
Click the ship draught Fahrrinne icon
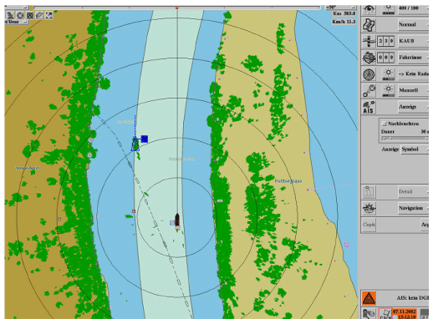[369, 58]
